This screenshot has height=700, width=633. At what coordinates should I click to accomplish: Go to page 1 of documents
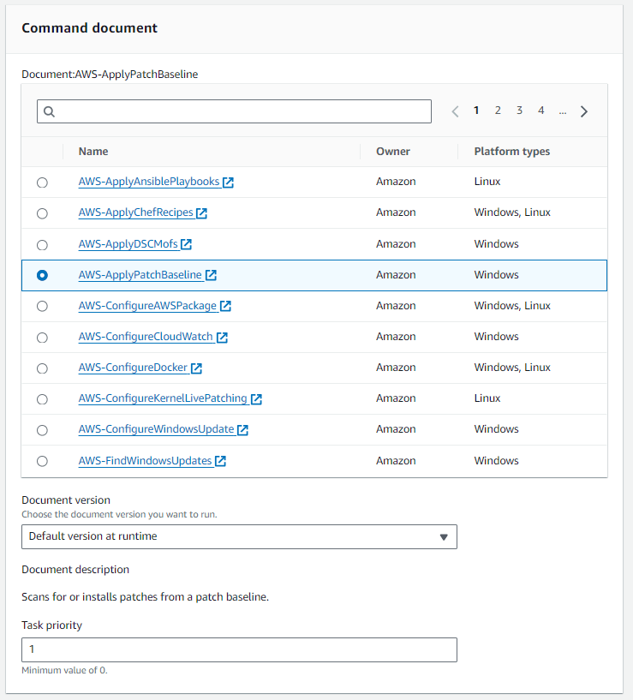pos(476,111)
